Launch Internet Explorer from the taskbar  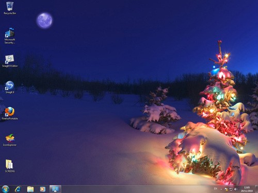pyautogui.click(x=18, y=189)
